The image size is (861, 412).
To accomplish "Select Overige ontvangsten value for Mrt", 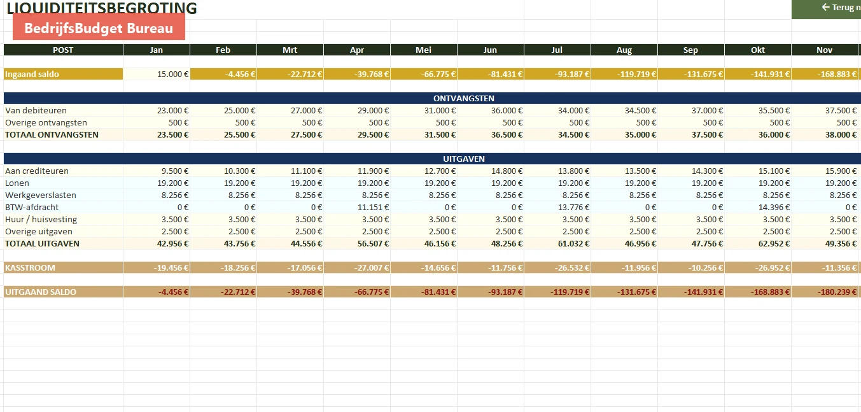I will coord(290,122).
